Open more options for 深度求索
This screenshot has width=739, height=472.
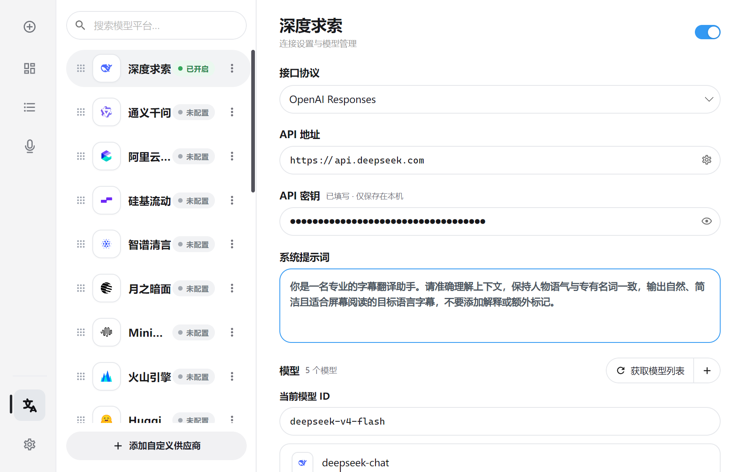[232, 68]
